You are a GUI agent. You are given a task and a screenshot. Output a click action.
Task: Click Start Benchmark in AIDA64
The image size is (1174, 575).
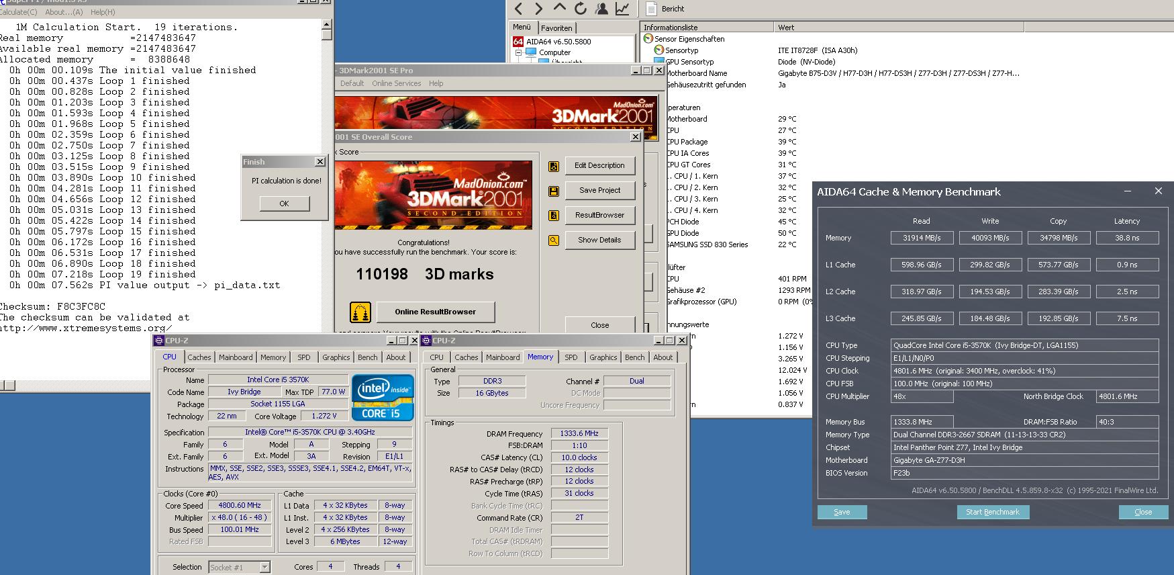click(x=992, y=512)
